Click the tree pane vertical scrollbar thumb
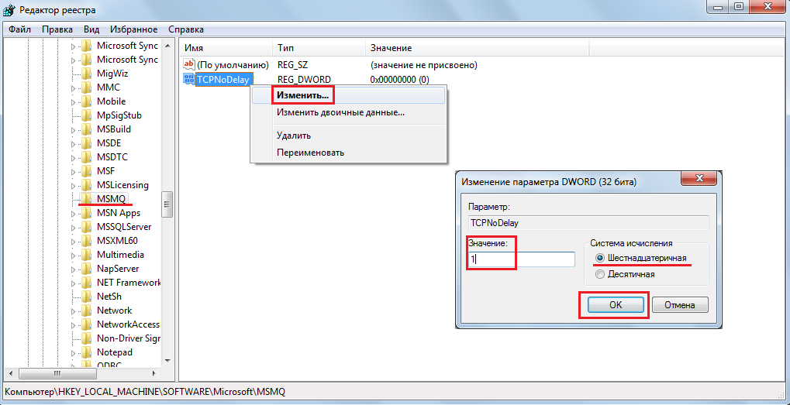The width and height of the screenshot is (790, 405). click(x=167, y=204)
